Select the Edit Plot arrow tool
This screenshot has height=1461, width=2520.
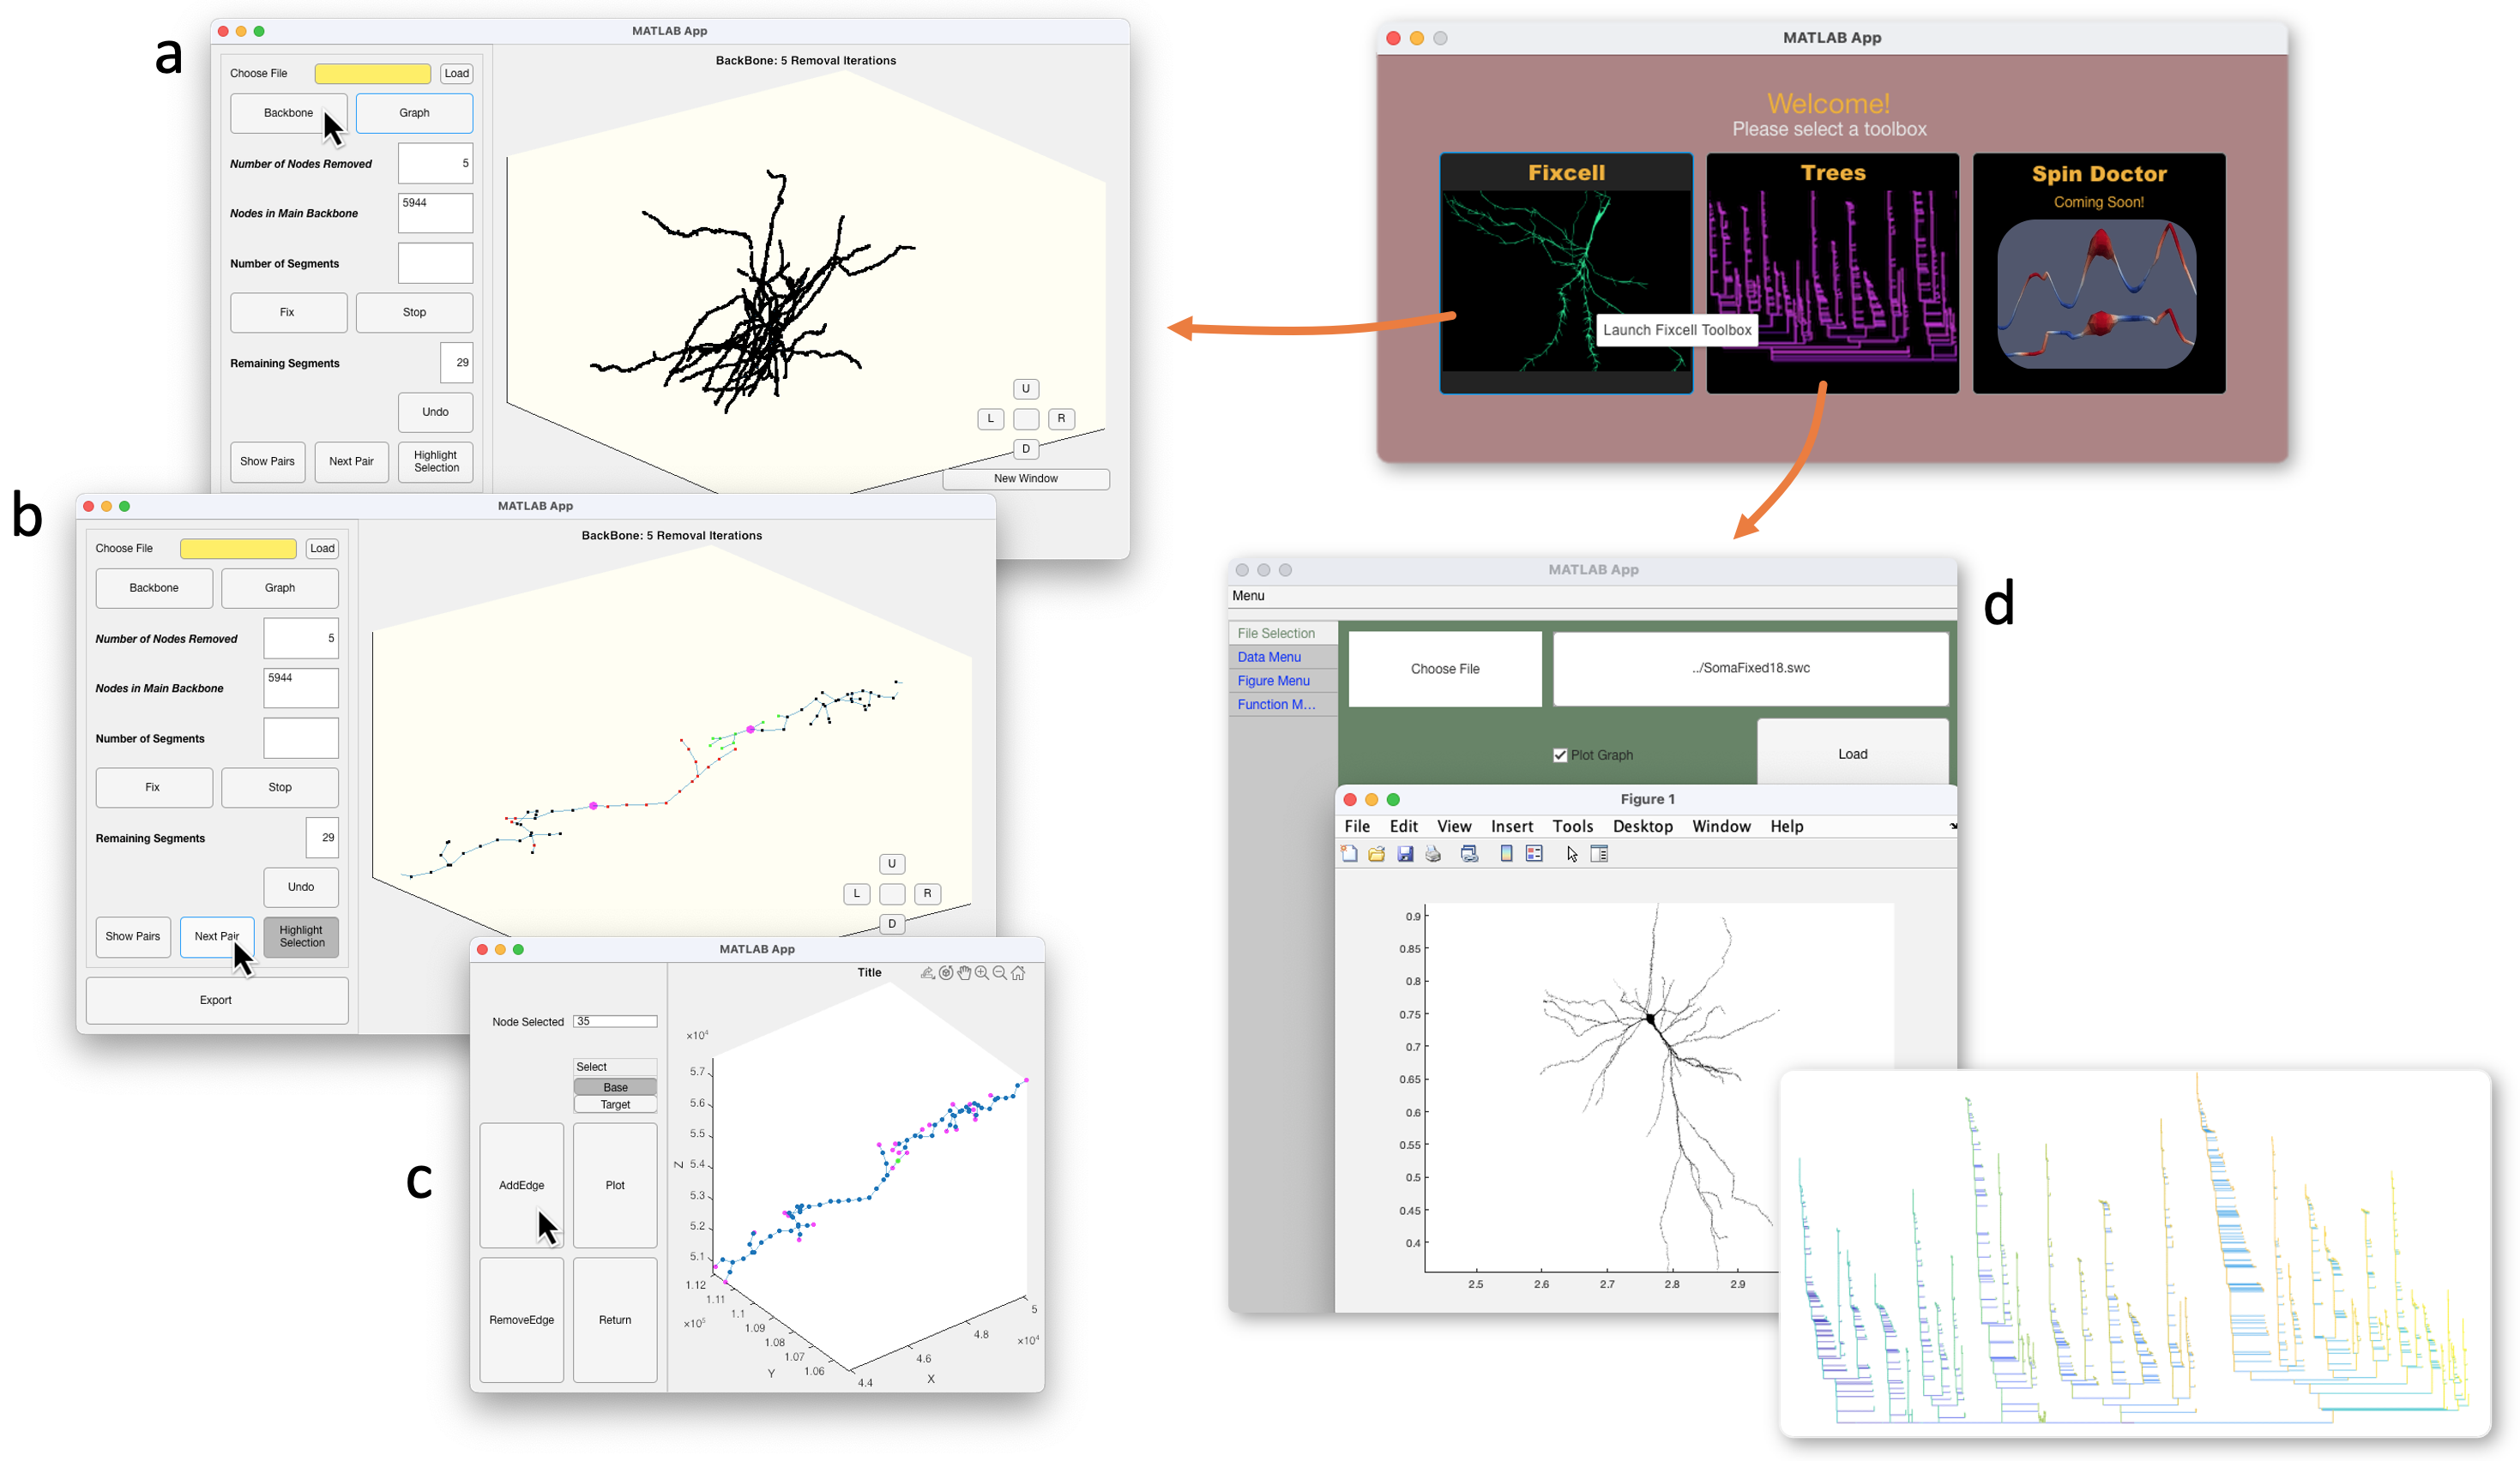pyautogui.click(x=1572, y=853)
